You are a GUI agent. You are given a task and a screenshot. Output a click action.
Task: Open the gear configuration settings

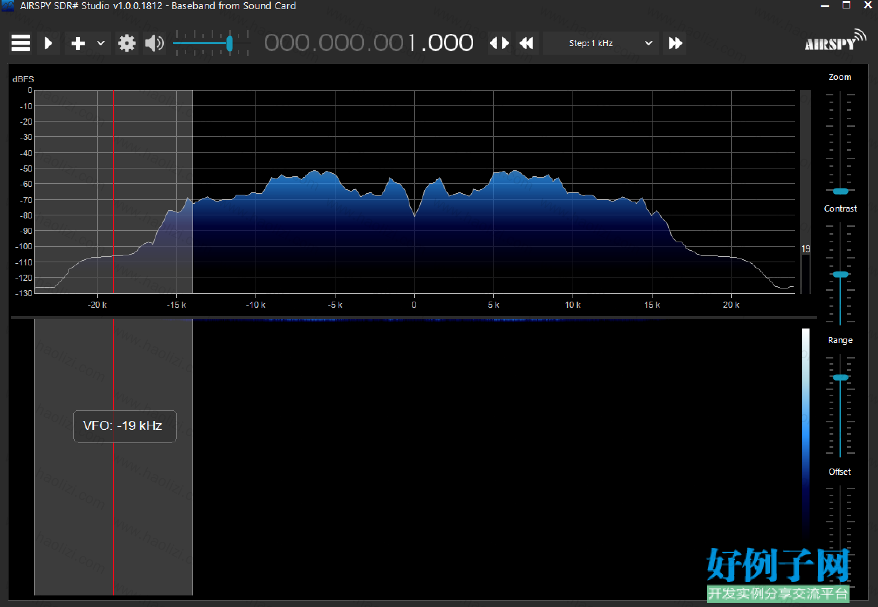127,43
